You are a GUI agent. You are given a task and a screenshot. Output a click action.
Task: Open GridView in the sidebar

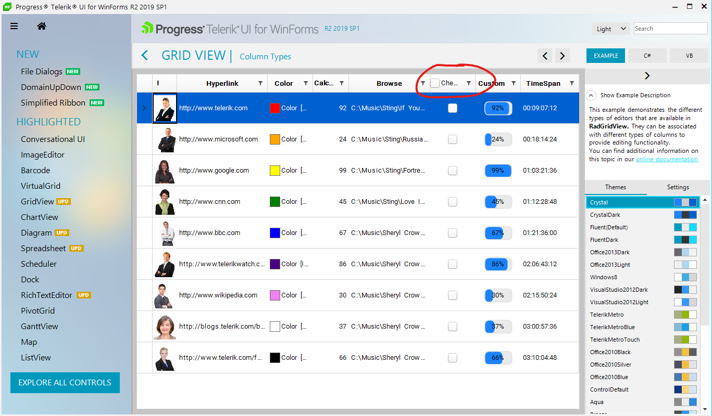(x=38, y=202)
